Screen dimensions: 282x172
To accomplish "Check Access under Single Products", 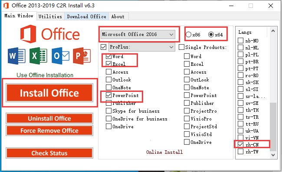I will [187, 72].
